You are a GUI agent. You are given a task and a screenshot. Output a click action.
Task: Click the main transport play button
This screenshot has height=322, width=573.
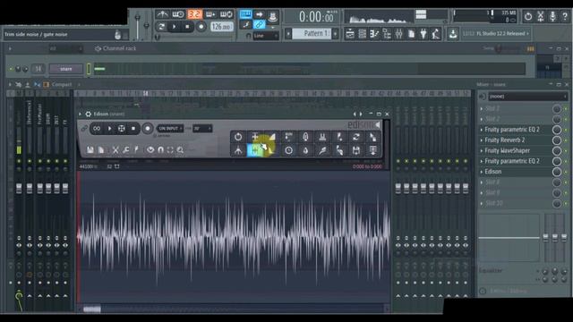coord(175,26)
